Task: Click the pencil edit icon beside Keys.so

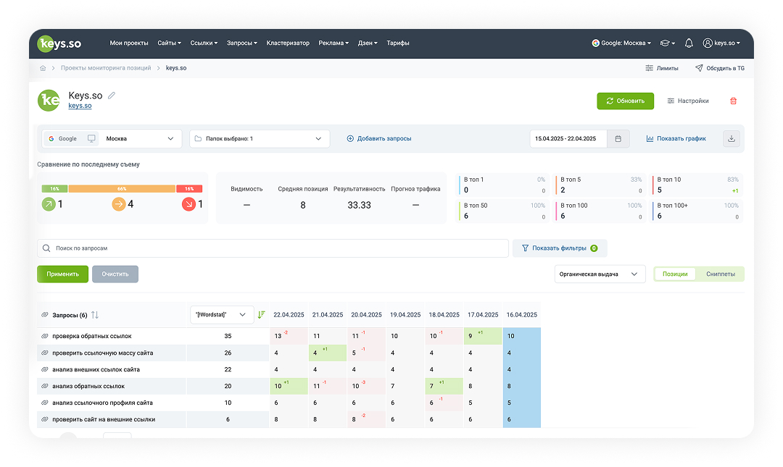Action: coord(112,96)
